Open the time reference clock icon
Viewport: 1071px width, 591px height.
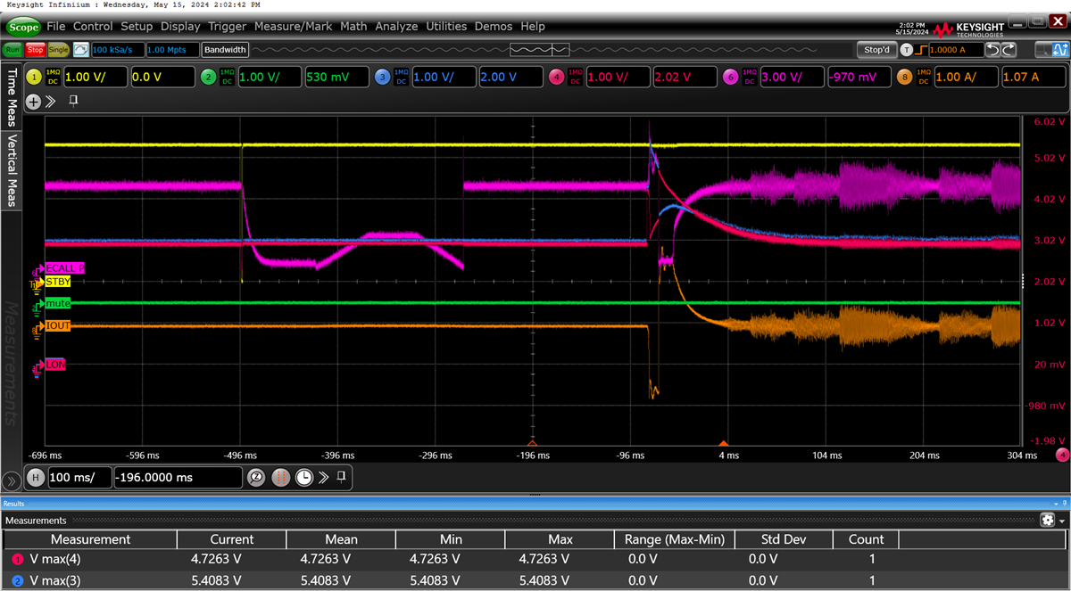point(304,477)
